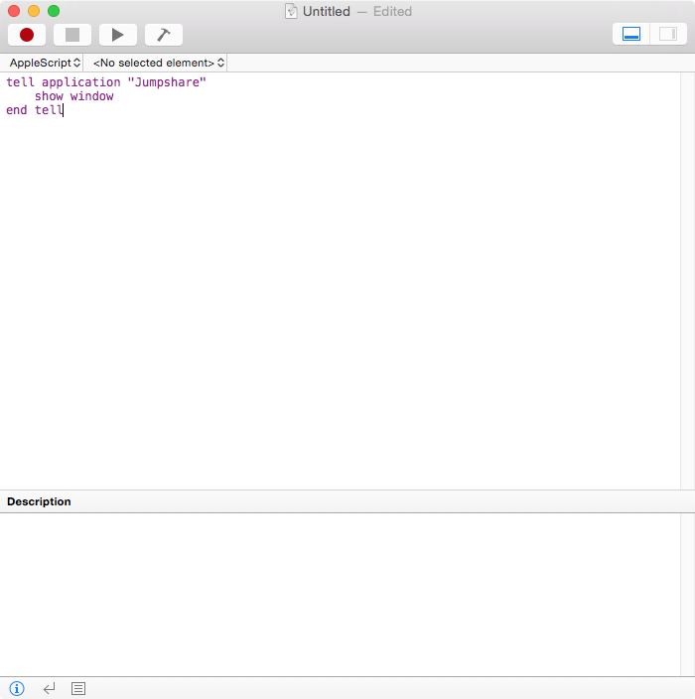The height and width of the screenshot is (699, 695).
Task: Run the script with the play button
Action: [x=118, y=35]
